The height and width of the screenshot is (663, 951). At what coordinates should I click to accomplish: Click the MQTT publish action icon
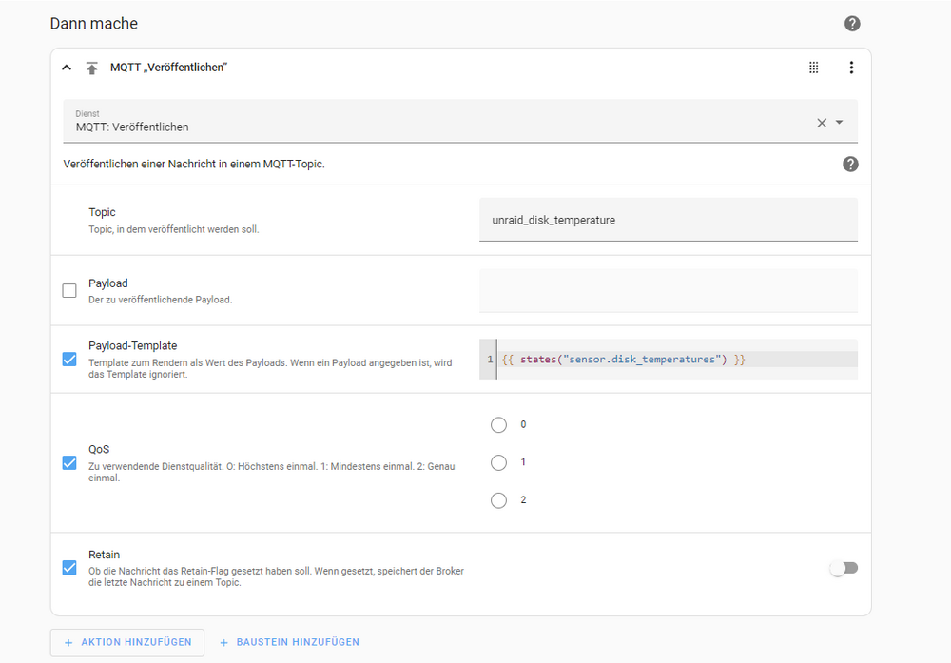(x=91, y=68)
